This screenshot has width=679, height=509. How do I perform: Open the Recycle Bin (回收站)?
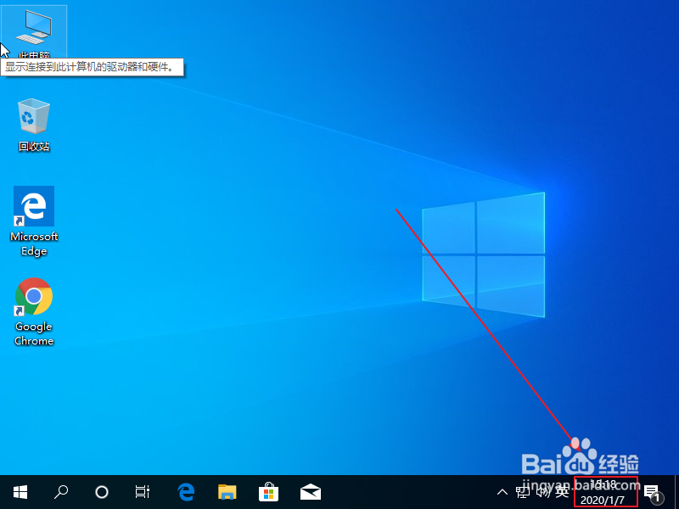coord(34,119)
